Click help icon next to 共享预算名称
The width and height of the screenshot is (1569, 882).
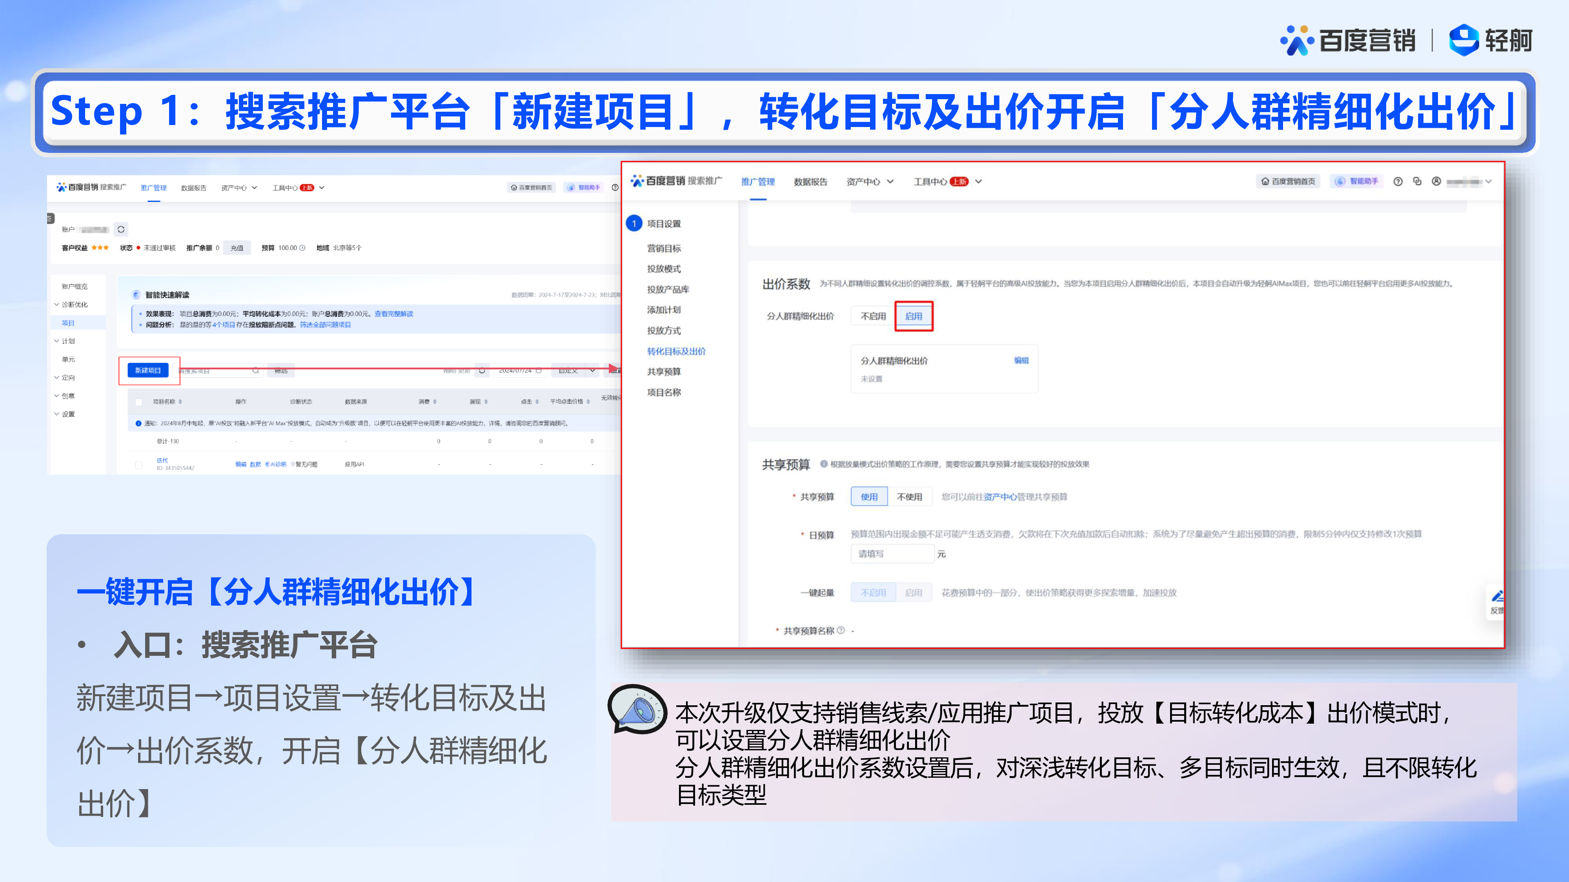click(841, 630)
